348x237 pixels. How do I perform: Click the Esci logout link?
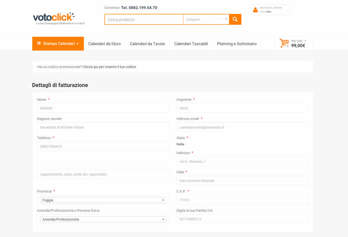(269, 11)
